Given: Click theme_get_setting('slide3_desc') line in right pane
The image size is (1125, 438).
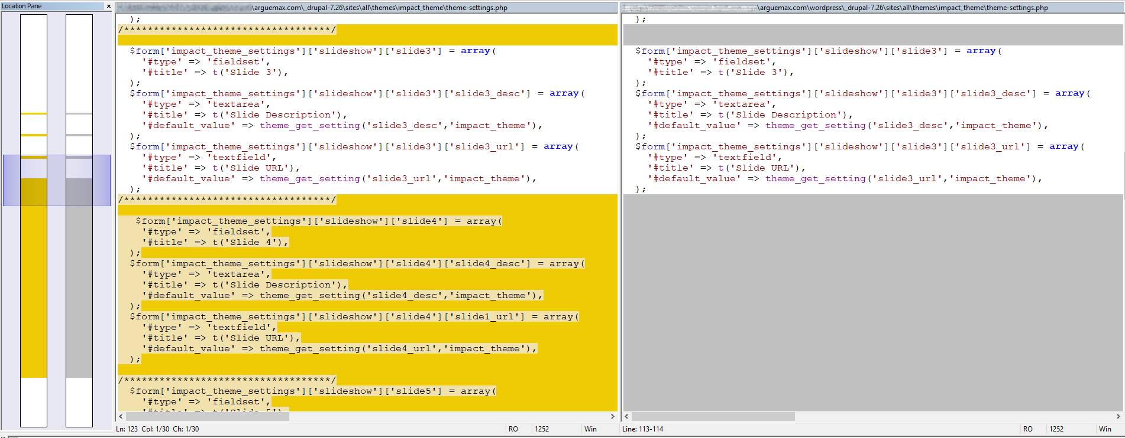Looking at the screenshot, I should [x=848, y=126].
